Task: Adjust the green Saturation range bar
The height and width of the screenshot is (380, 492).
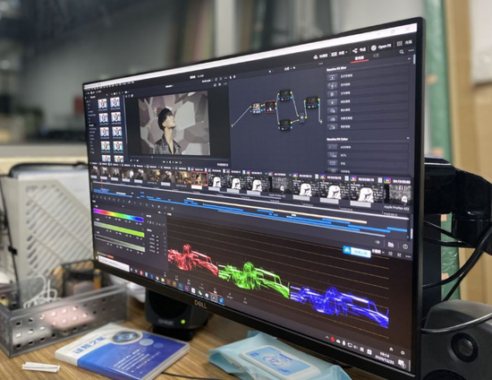Action: point(119,229)
